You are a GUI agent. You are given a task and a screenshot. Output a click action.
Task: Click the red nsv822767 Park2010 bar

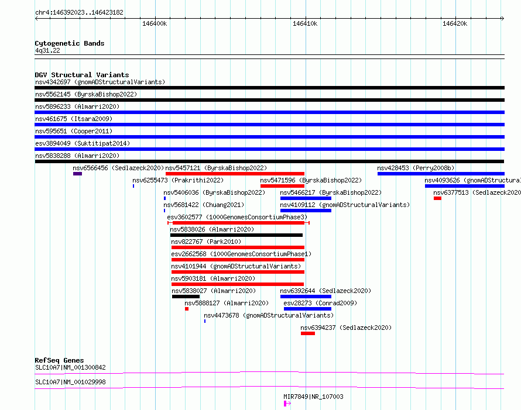point(238,247)
